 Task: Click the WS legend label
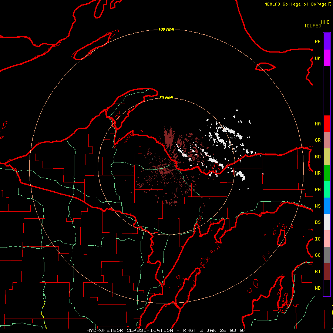[317, 206]
